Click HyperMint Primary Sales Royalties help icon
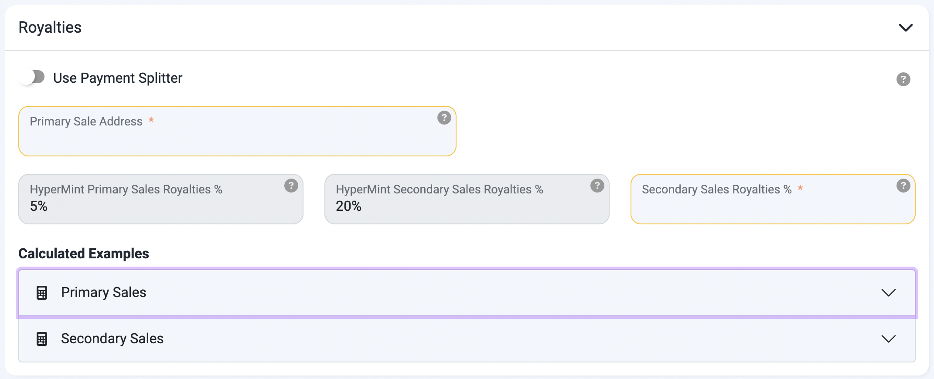The image size is (934, 379). 291,186
